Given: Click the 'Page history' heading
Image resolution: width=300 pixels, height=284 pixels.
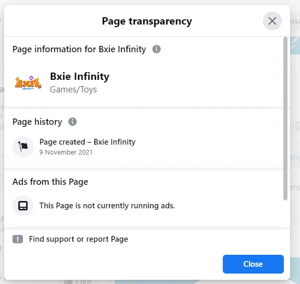Looking at the screenshot, I should point(38,122).
